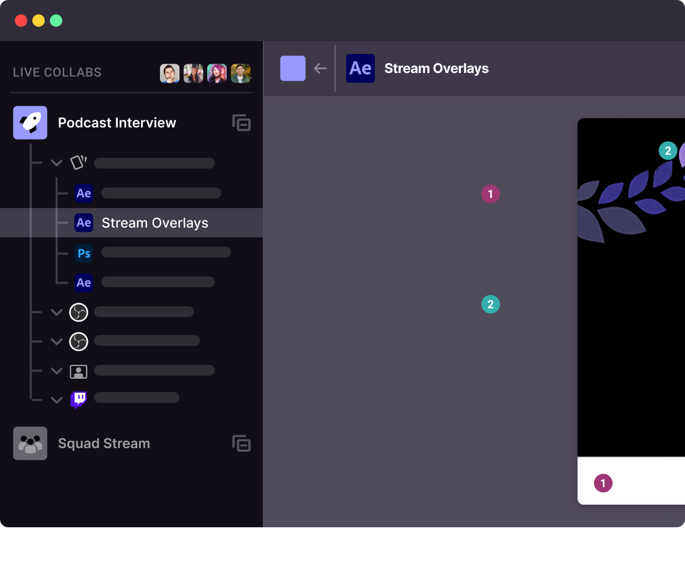Collapse Podcast Interview using its window-stack icon
This screenshot has width=685, height=573.
241,123
